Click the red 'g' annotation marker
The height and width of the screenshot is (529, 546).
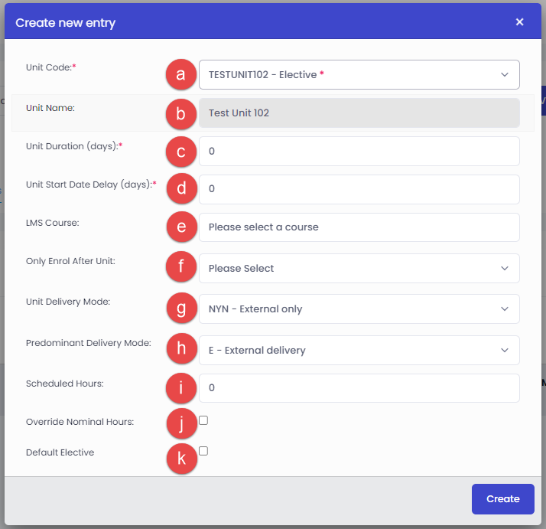pyautogui.click(x=181, y=309)
